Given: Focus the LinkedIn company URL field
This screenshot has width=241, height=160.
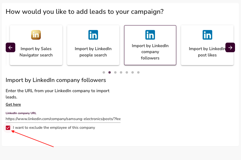Looking at the screenshot, I should [x=63, y=119].
